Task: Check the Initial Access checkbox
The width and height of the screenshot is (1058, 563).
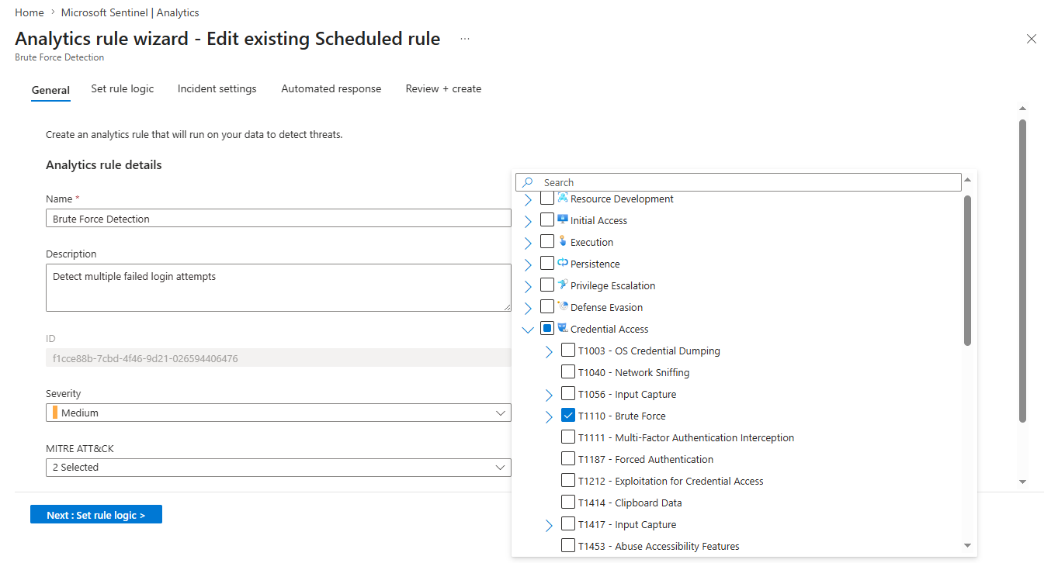Action: 547,220
